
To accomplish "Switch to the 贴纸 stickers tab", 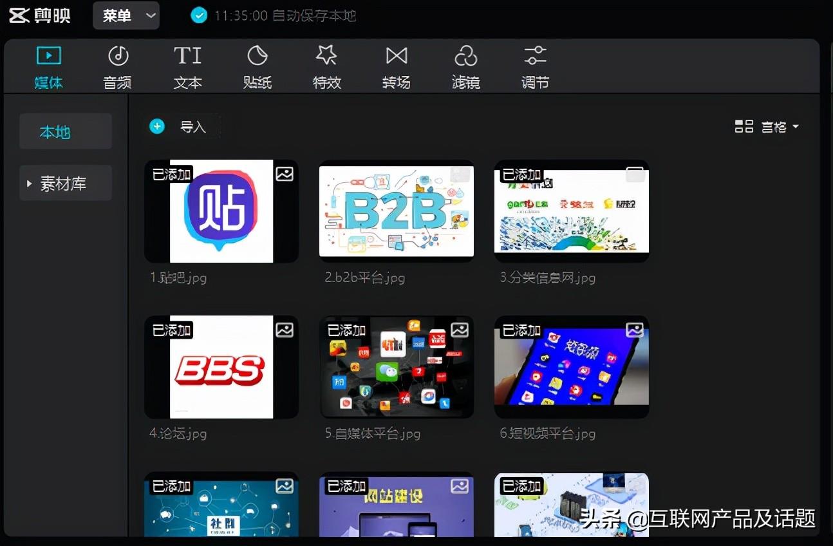I will [x=257, y=68].
